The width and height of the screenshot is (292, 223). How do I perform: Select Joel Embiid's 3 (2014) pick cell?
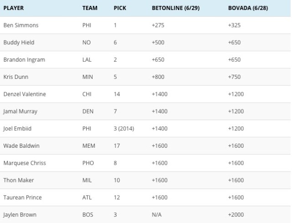coord(124,129)
